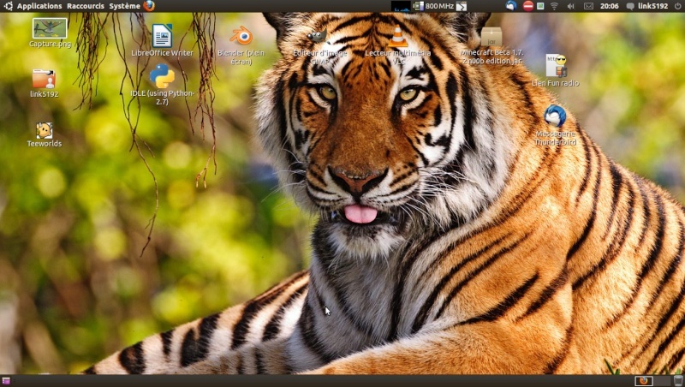This screenshot has height=387, width=685.
Task: Click the empty workspace in switcher
Action: (662, 381)
